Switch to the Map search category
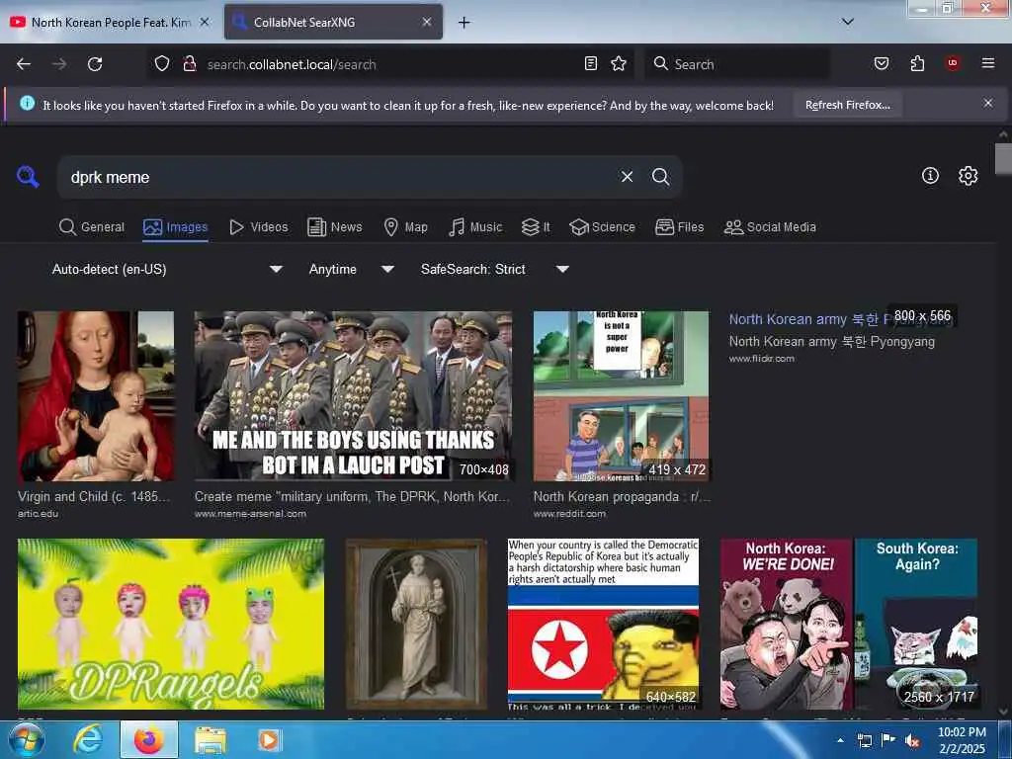The width and height of the screenshot is (1012, 759). pyautogui.click(x=406, y=227)
